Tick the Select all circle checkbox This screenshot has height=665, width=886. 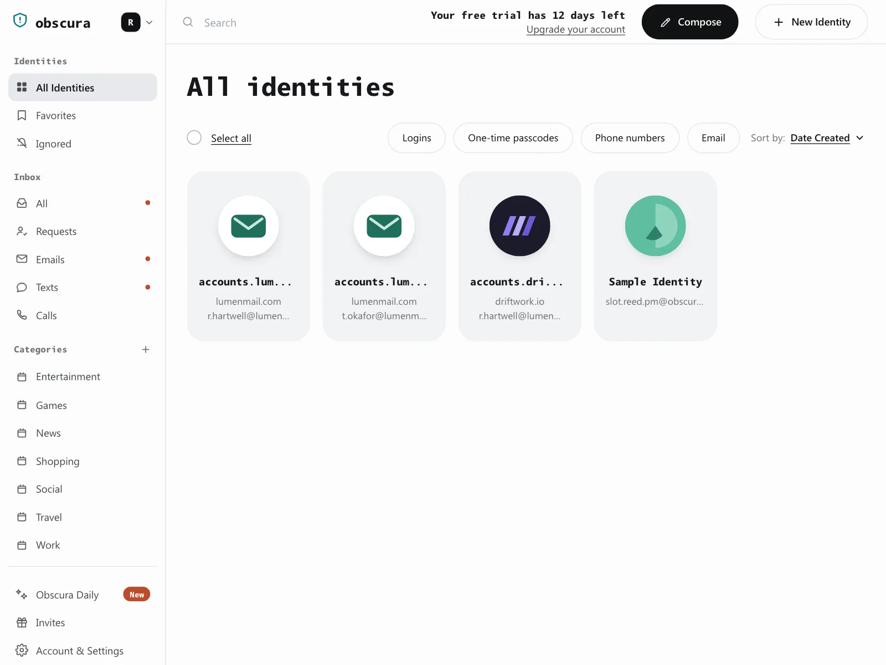[194, 137]
